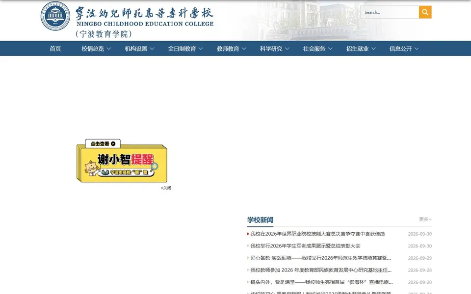The width and height of the screenshot is (471, 294).
Task: Focus the Search input field
Action: pos(390,12)
